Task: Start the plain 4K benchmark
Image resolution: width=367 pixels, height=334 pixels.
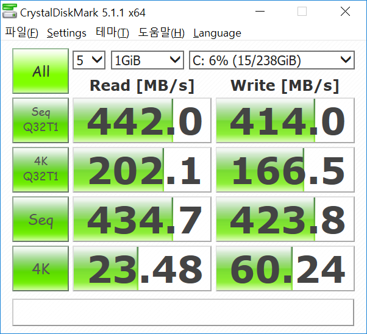Action: coord(40,268)
